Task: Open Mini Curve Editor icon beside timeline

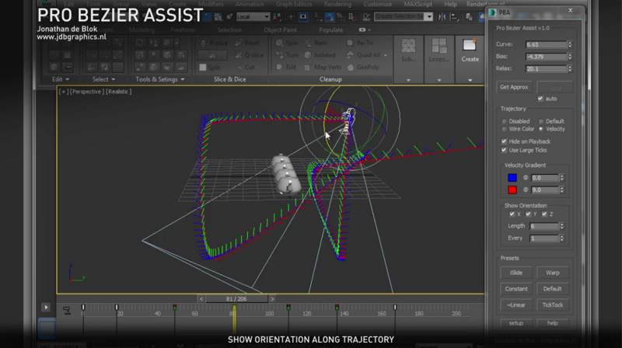Action: click(67, 310)
